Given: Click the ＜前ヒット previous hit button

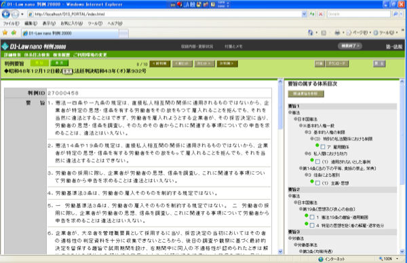Looking at the screenshot, I should tap(182, 64).
